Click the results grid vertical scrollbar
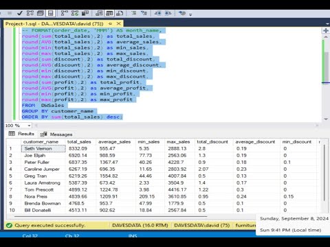Screen dimensions: 330x247 324,173
